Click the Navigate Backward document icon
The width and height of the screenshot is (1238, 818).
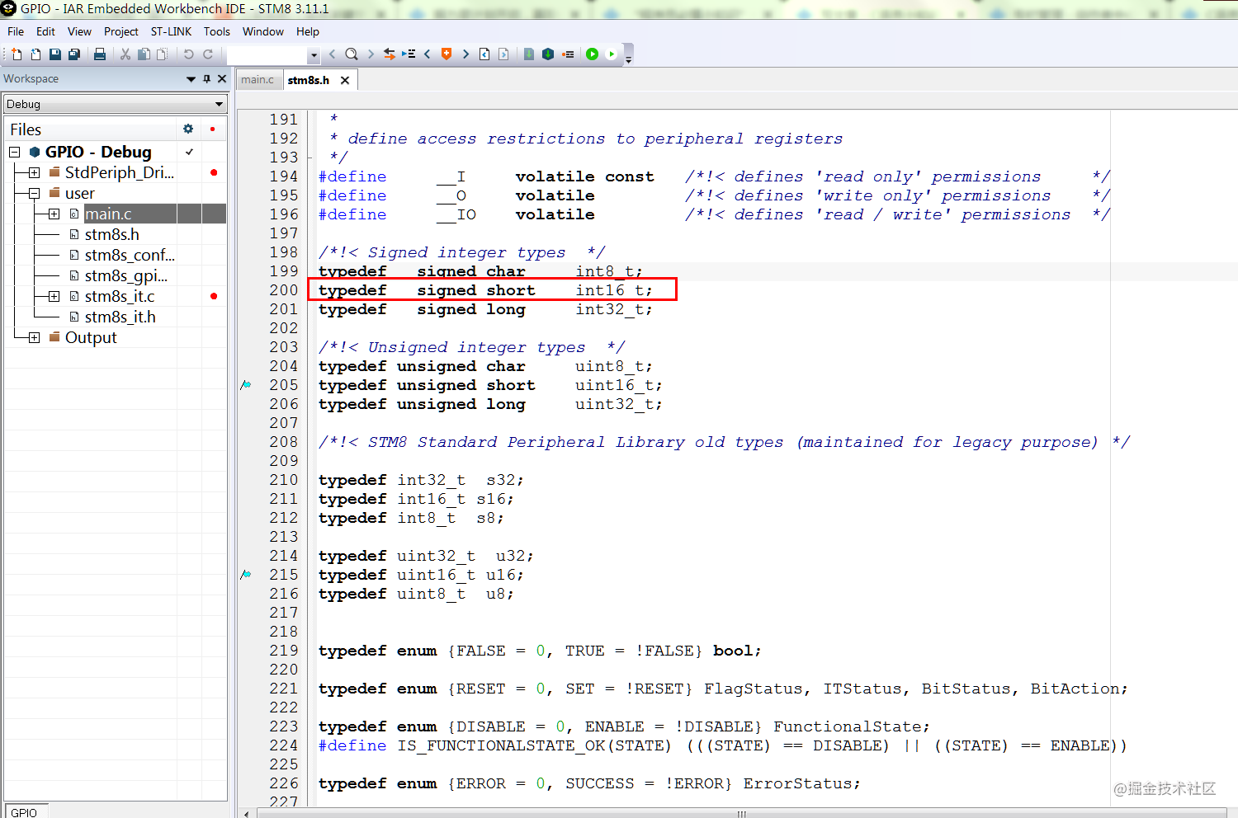pyautogui.click(x=484, y=54)
